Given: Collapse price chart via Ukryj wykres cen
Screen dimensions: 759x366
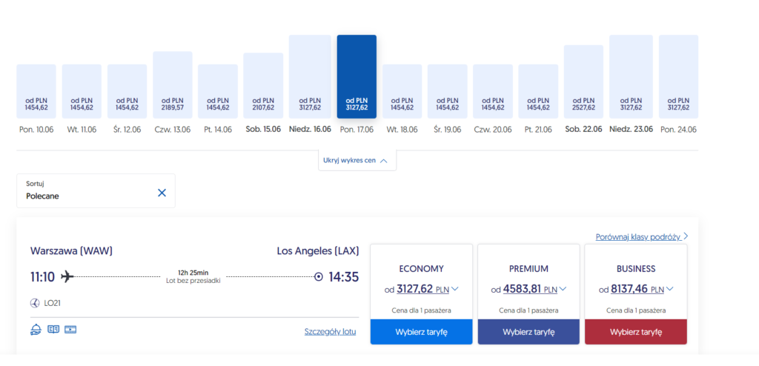Looking at the screenshot, I should coord(357,160).
